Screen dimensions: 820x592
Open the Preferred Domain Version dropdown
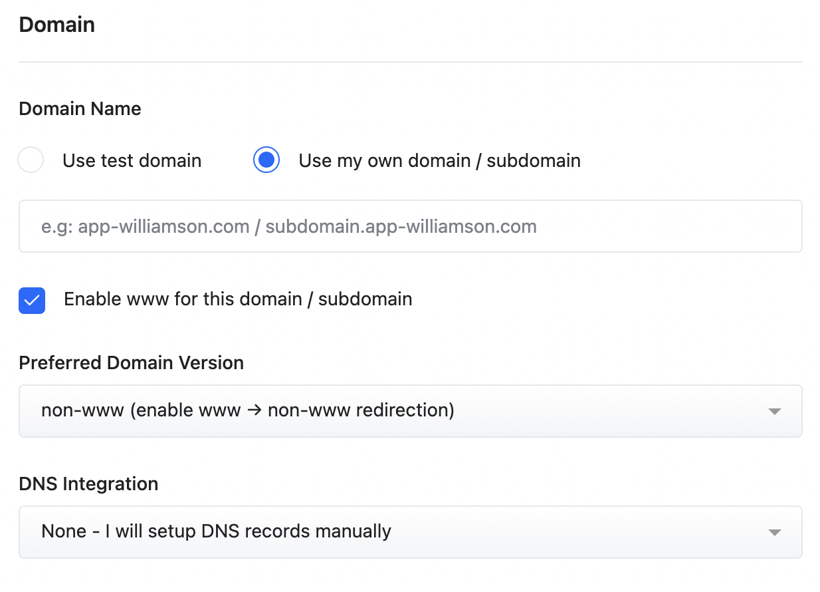(x=410, y=411)
